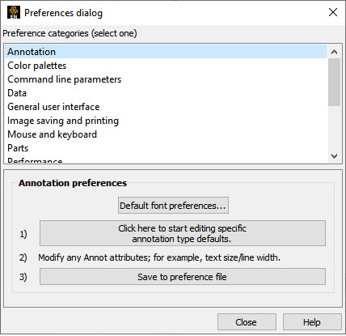
Task: Open Help for preferences
Action: point(312,322)
